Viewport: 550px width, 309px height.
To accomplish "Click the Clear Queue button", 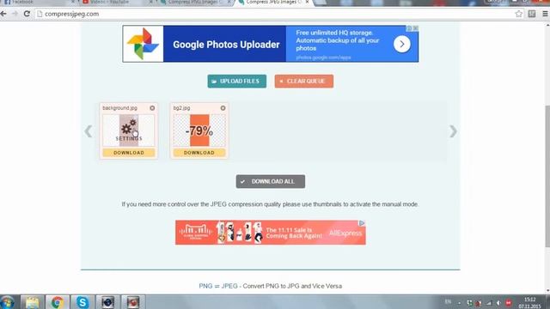I will tap(303, 82).
